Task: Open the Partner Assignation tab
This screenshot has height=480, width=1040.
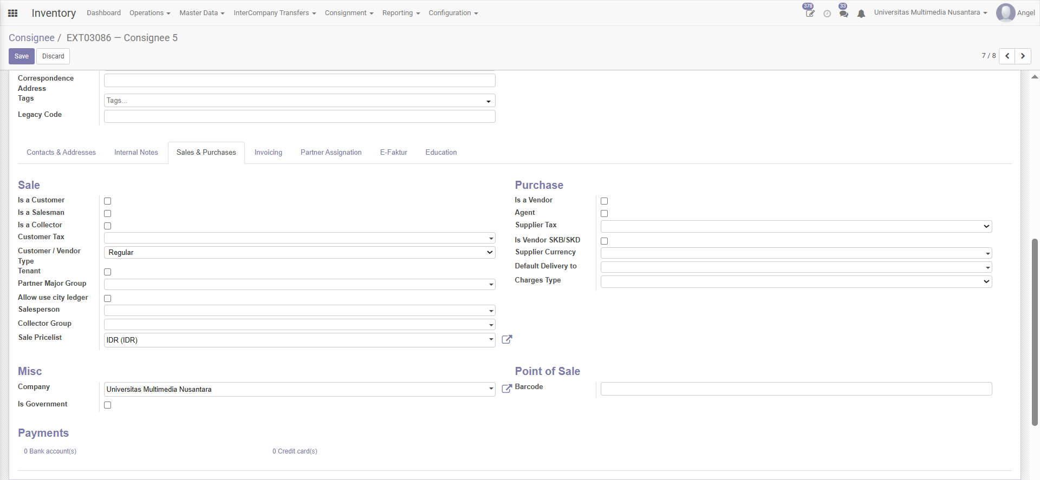Action: click(331, 153)
